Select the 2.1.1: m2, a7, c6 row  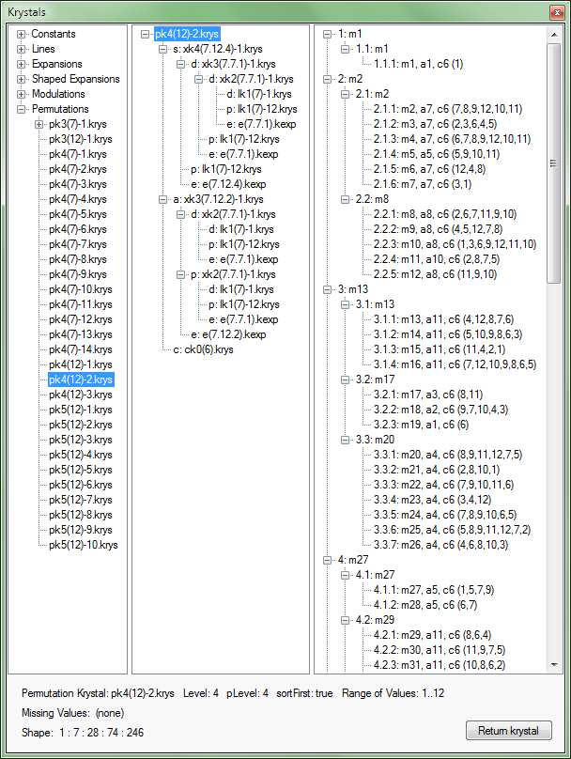point(448,109)
